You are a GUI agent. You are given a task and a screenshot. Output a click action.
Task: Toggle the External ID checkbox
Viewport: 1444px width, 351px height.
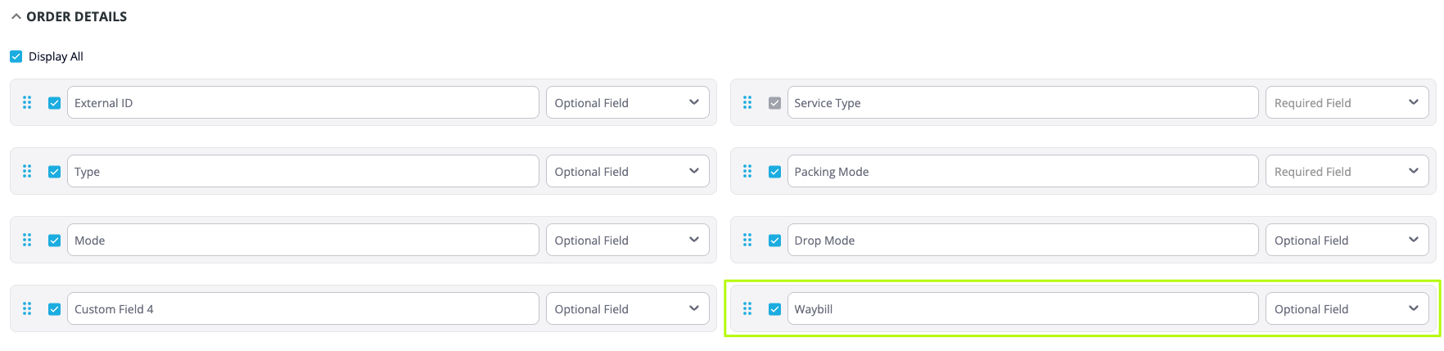(x=55, y=103)
